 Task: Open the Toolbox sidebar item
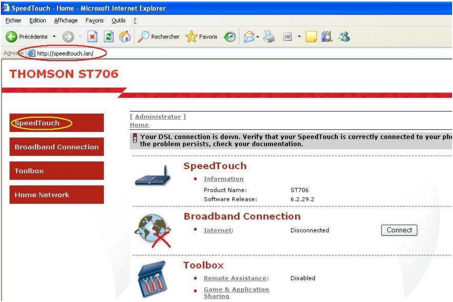click(x=57, y=171)
